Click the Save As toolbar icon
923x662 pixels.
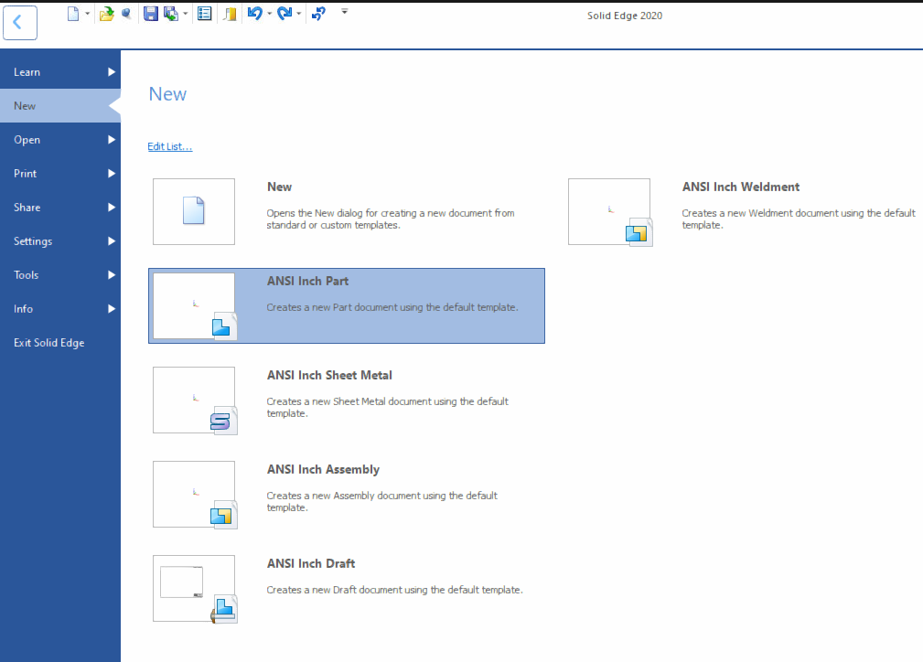[x=171, y=14]
